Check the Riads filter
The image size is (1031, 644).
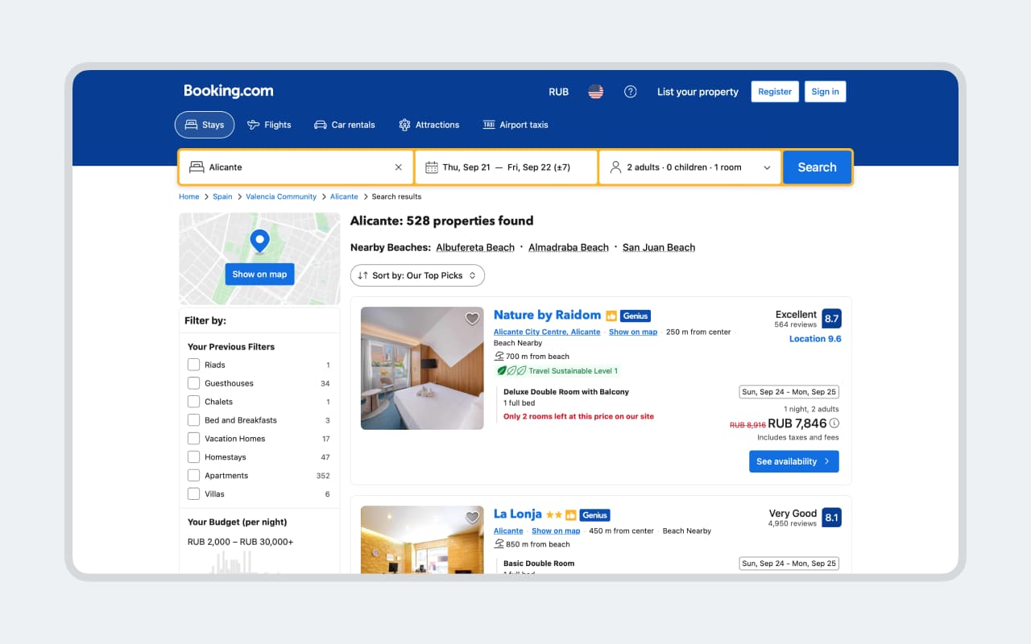point(193,365)
